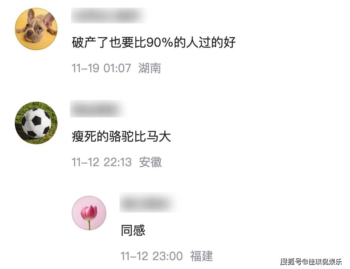
Task: Tap blurred username above the 同感 reply
Action: (148, 202)
